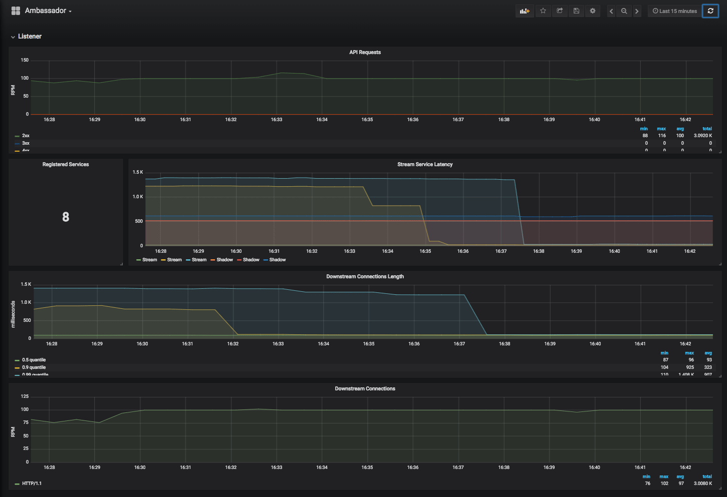
Task: Shift the time range back with the left arrow
Action: (611, 11)
